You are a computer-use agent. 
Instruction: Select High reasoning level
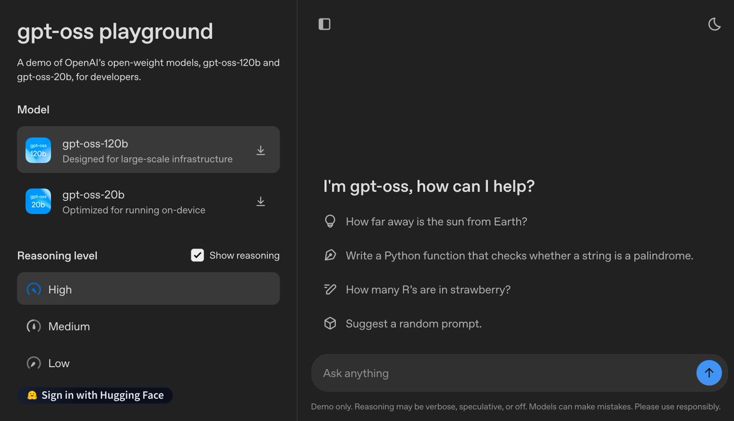(148, 289)
